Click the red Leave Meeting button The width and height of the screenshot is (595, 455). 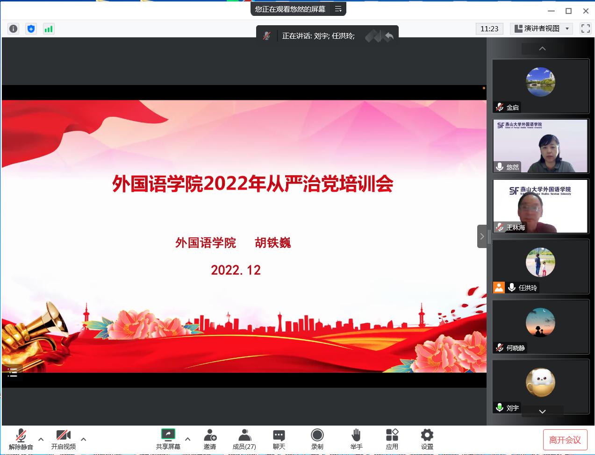pyautogui.click(x=565, y=440)
